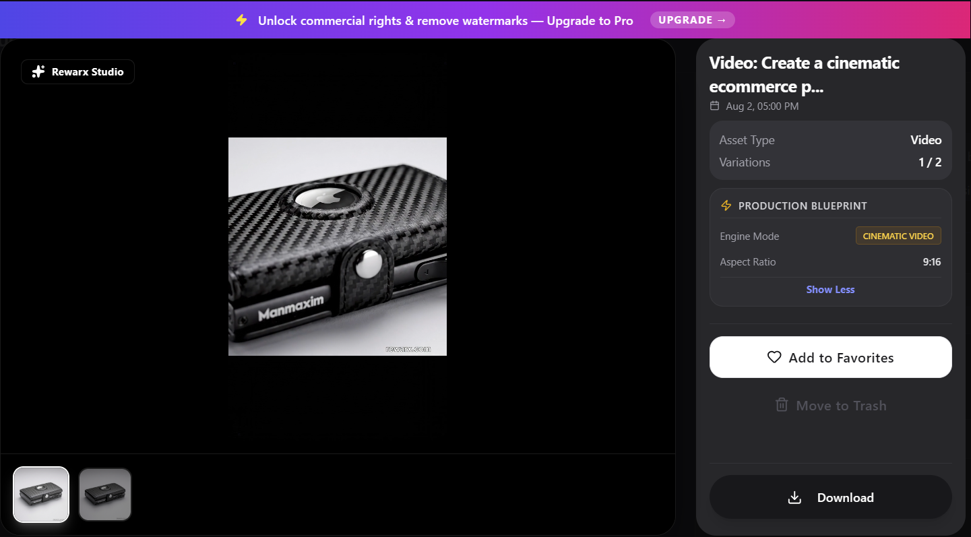Click the lightning bolt icon in the banner

click(x=241, y=20)
